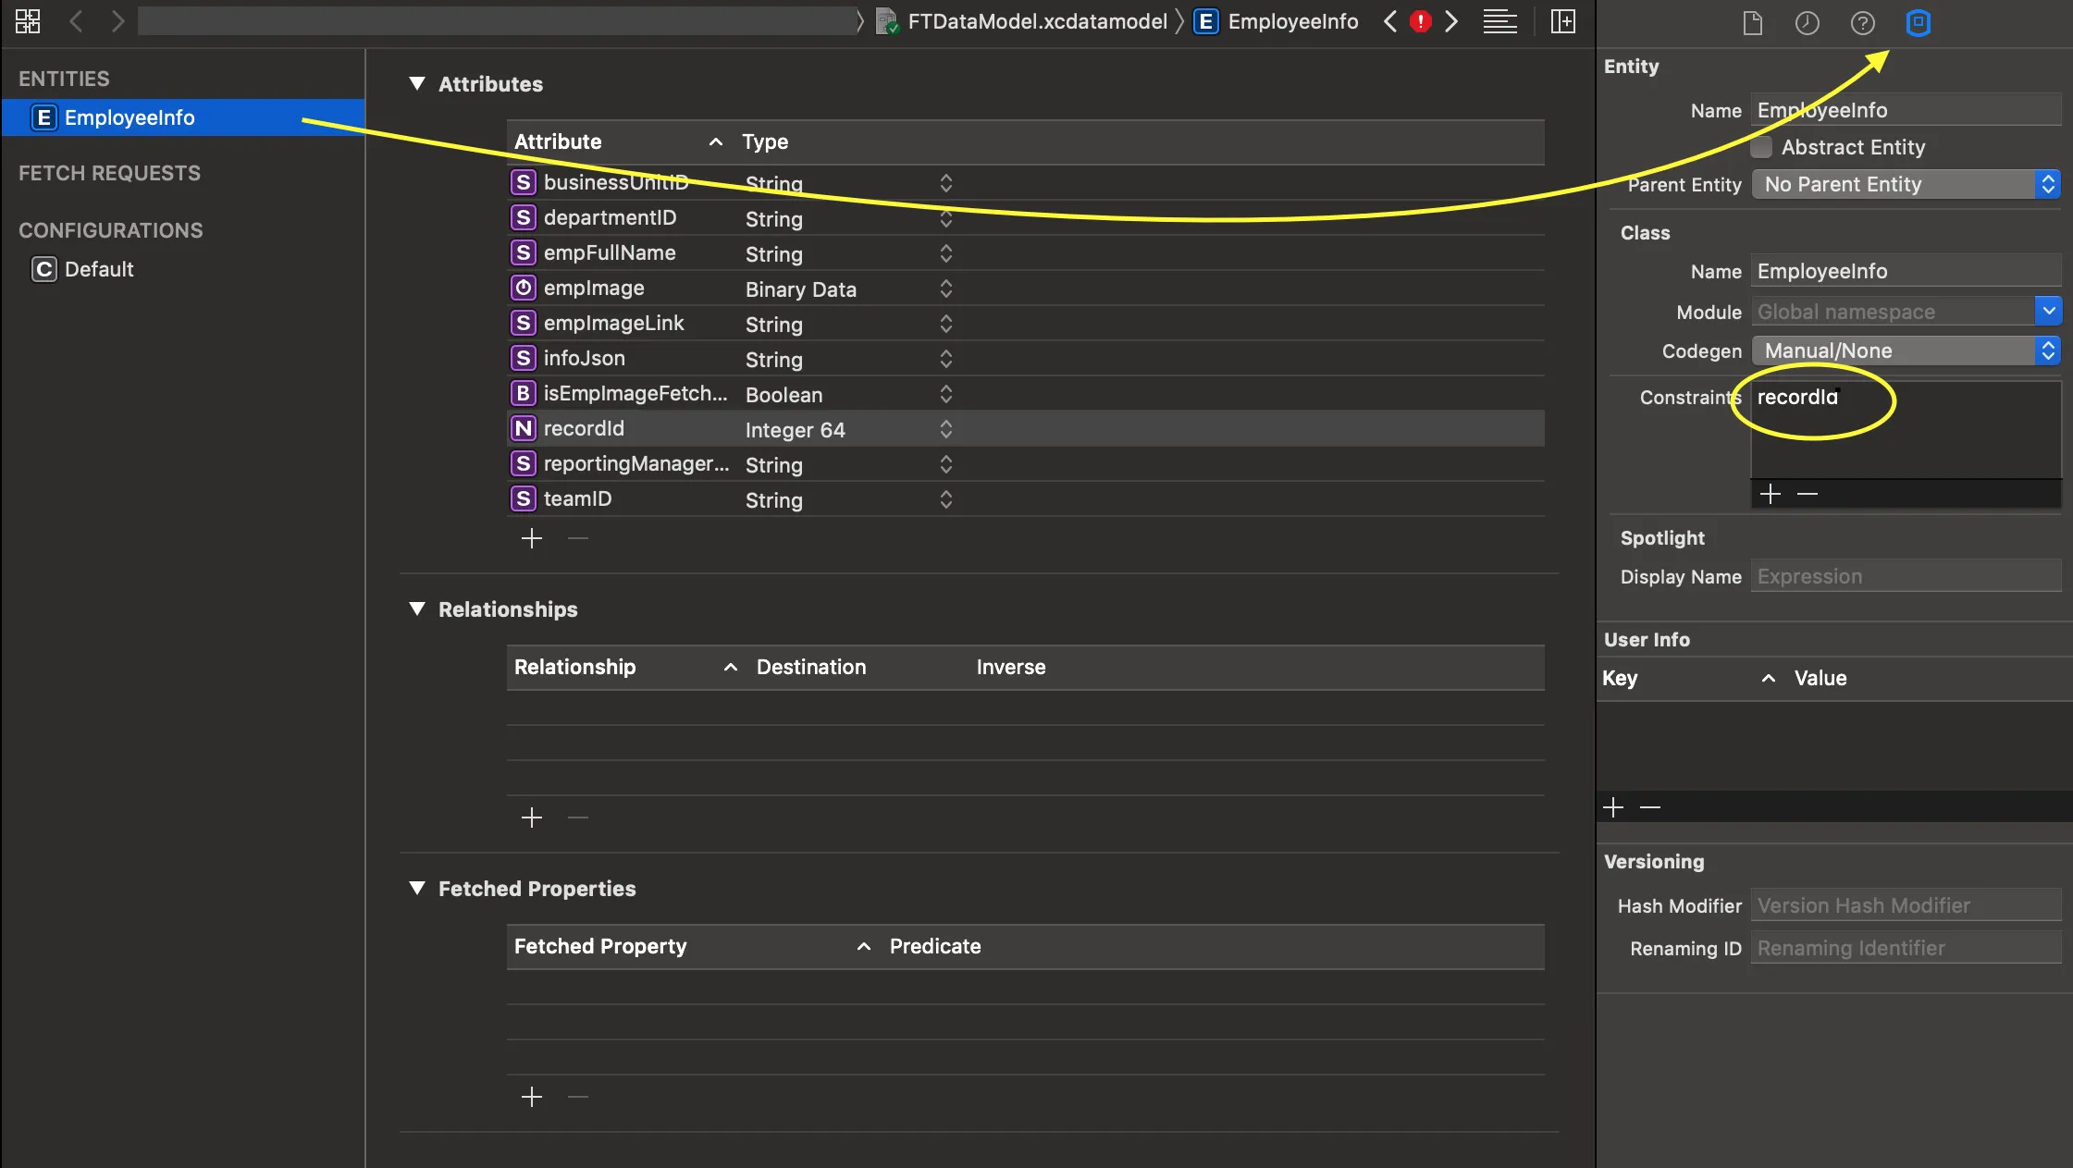This screenshot has width=2073, height=1168.
Task: Open the editor options lines icon
Action: point(1499,20)
